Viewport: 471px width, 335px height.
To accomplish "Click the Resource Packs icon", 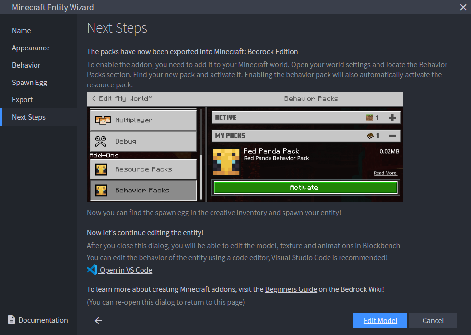I will click(101, 169).
